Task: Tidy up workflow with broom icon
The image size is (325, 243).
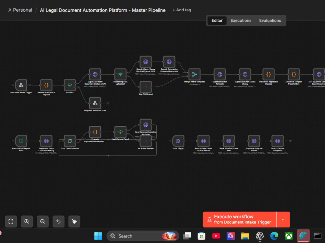Action: point(74,222)
